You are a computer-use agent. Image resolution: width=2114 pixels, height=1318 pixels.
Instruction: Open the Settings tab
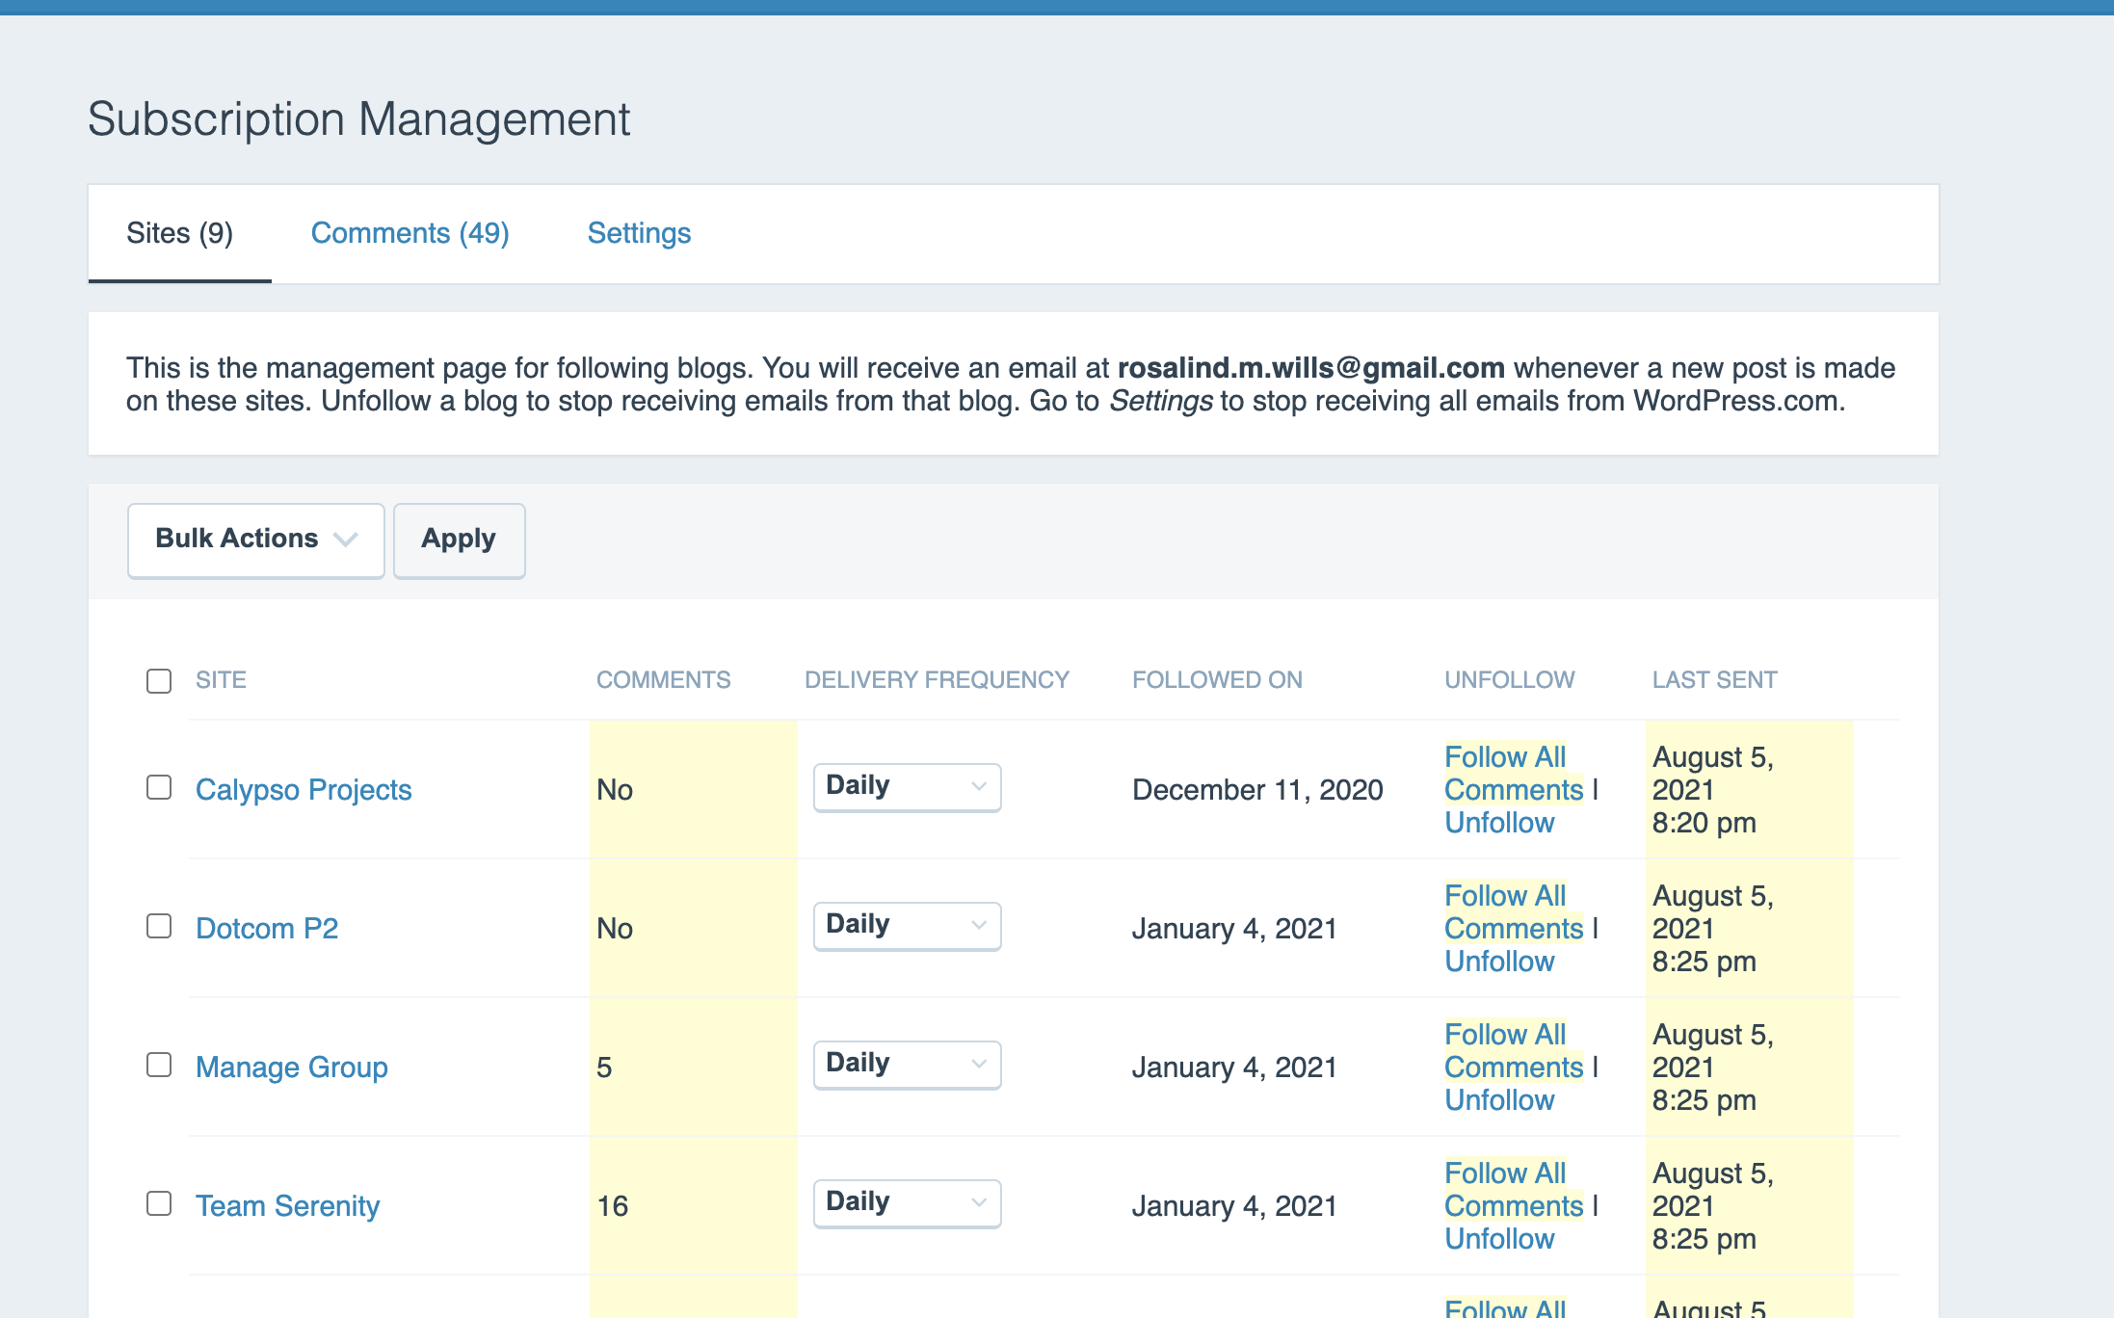pos(639,233)
